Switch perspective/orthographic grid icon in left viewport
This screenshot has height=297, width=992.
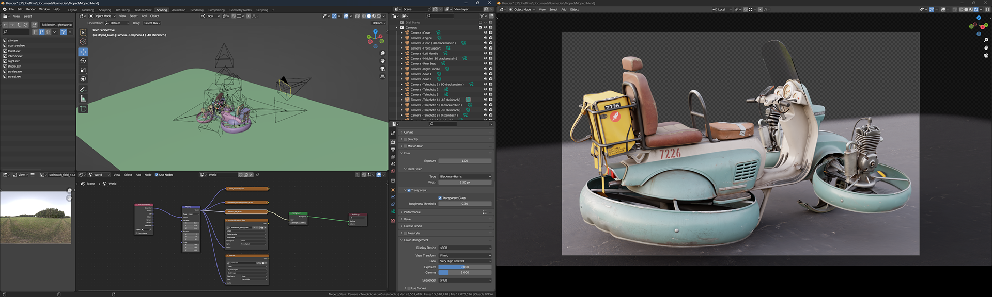point(382,76)
